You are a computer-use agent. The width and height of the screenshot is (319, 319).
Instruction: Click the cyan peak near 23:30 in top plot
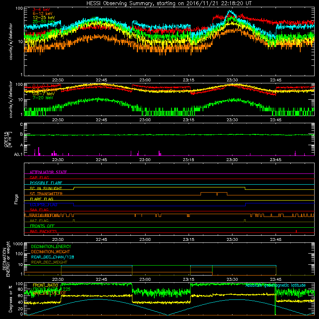[x=230, y=12]
